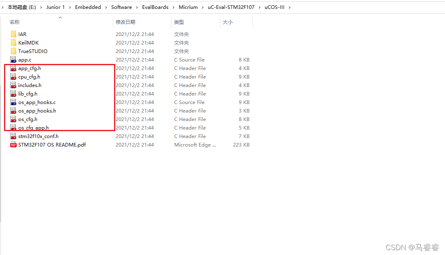This screenshot has height=255, width=445.
Task: Sort by the 名称 column header
Action: tap(15, 22)
